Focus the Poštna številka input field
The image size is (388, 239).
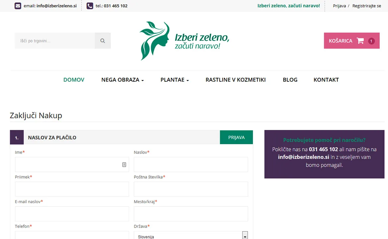coord(191,189)
